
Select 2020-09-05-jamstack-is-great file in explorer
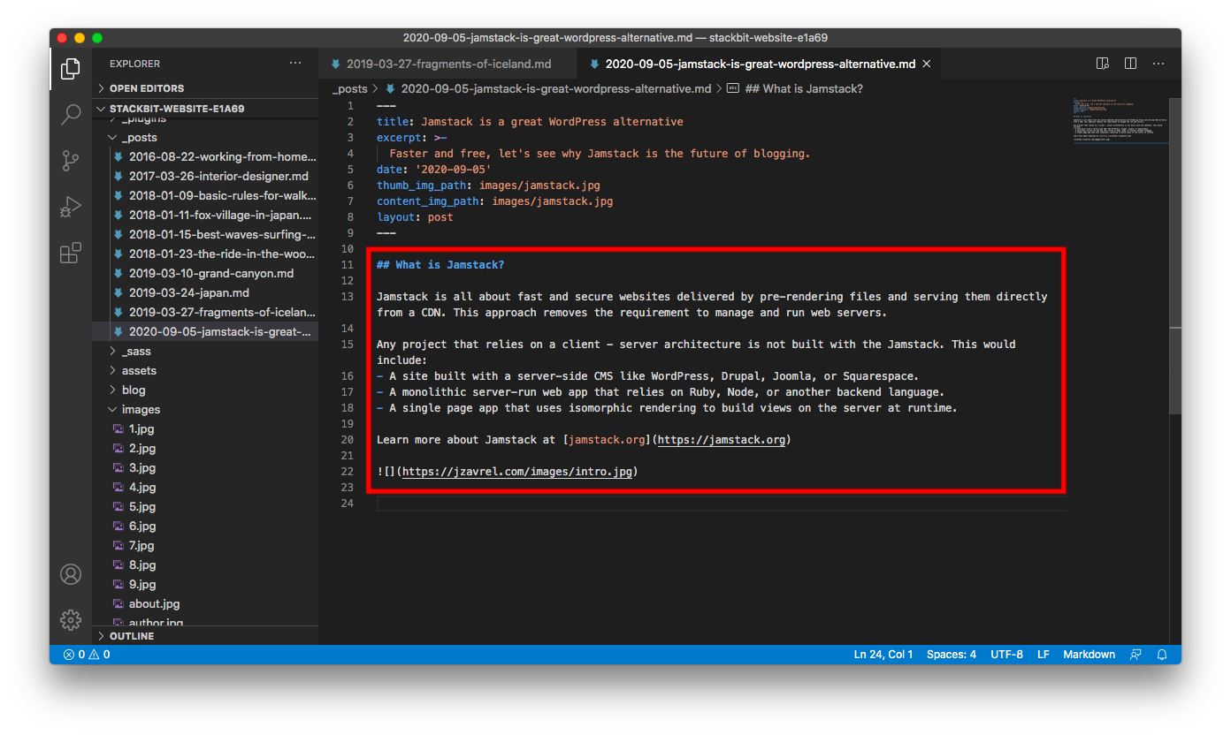205,331
